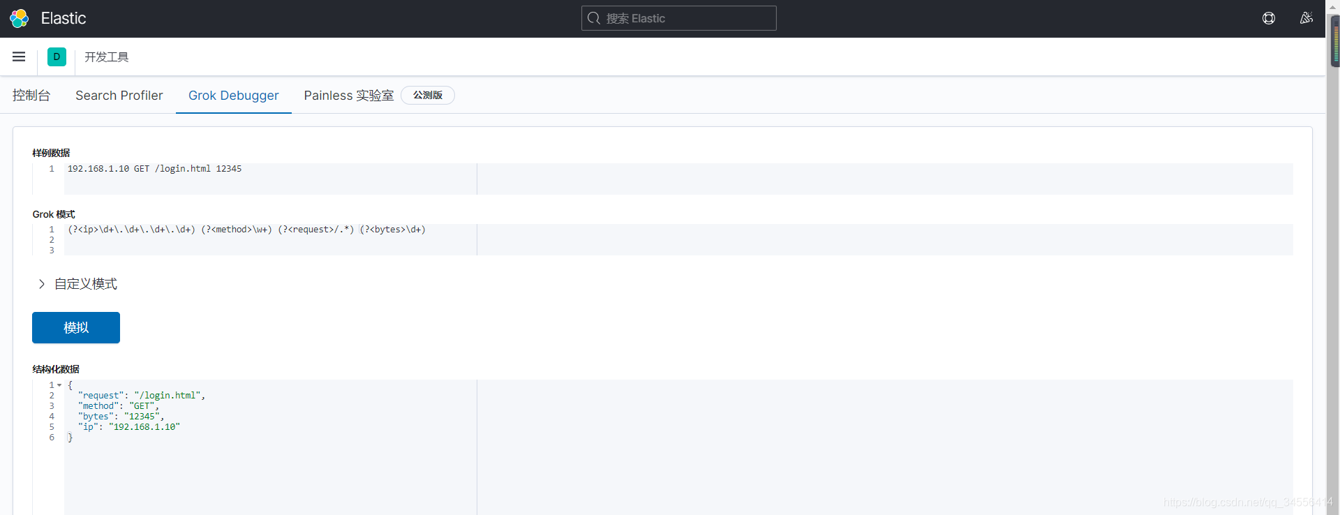Collapse the JSON object fold arrow on line 1
The width and height of the screenshot is (1340, 515).
pyautogui.click(x=59, y=385)
